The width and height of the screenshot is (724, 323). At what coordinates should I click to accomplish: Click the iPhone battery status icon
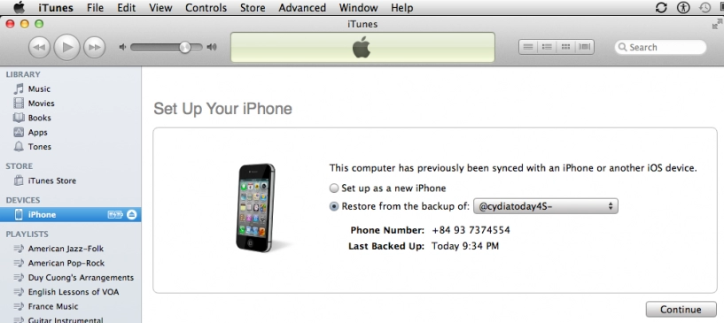point(115,215)
